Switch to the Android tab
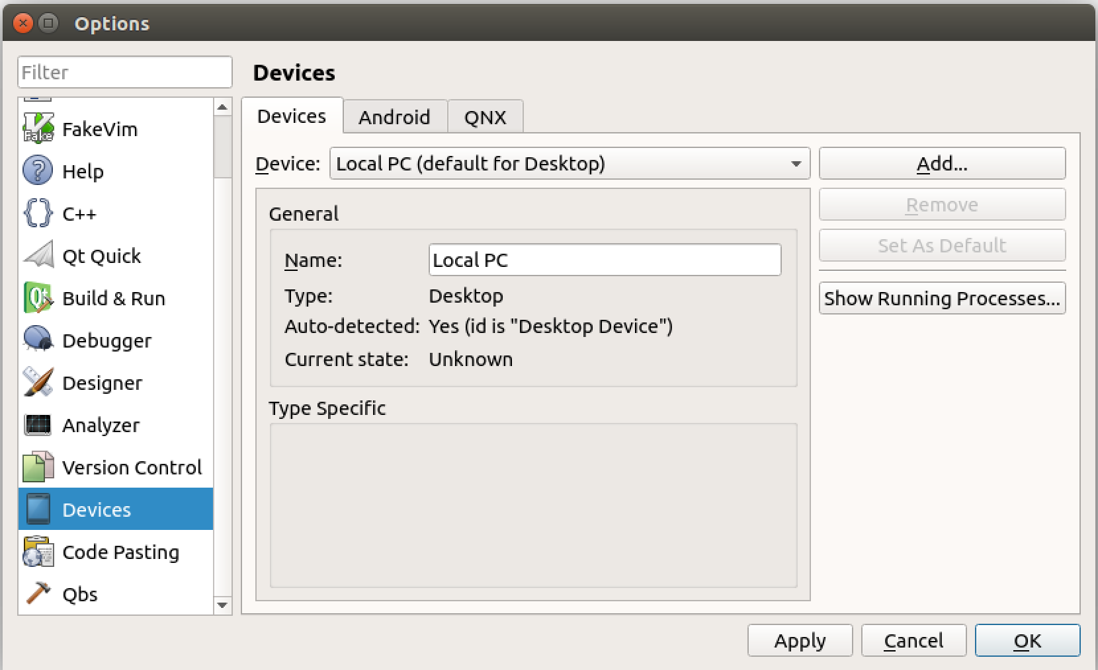 395,117
